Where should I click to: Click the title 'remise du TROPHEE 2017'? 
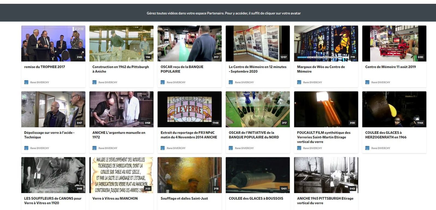coord(44,67)
